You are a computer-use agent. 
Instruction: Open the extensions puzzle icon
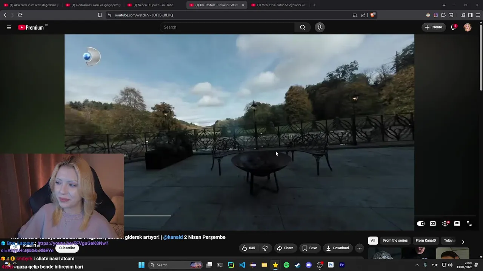tap(443, 15)
